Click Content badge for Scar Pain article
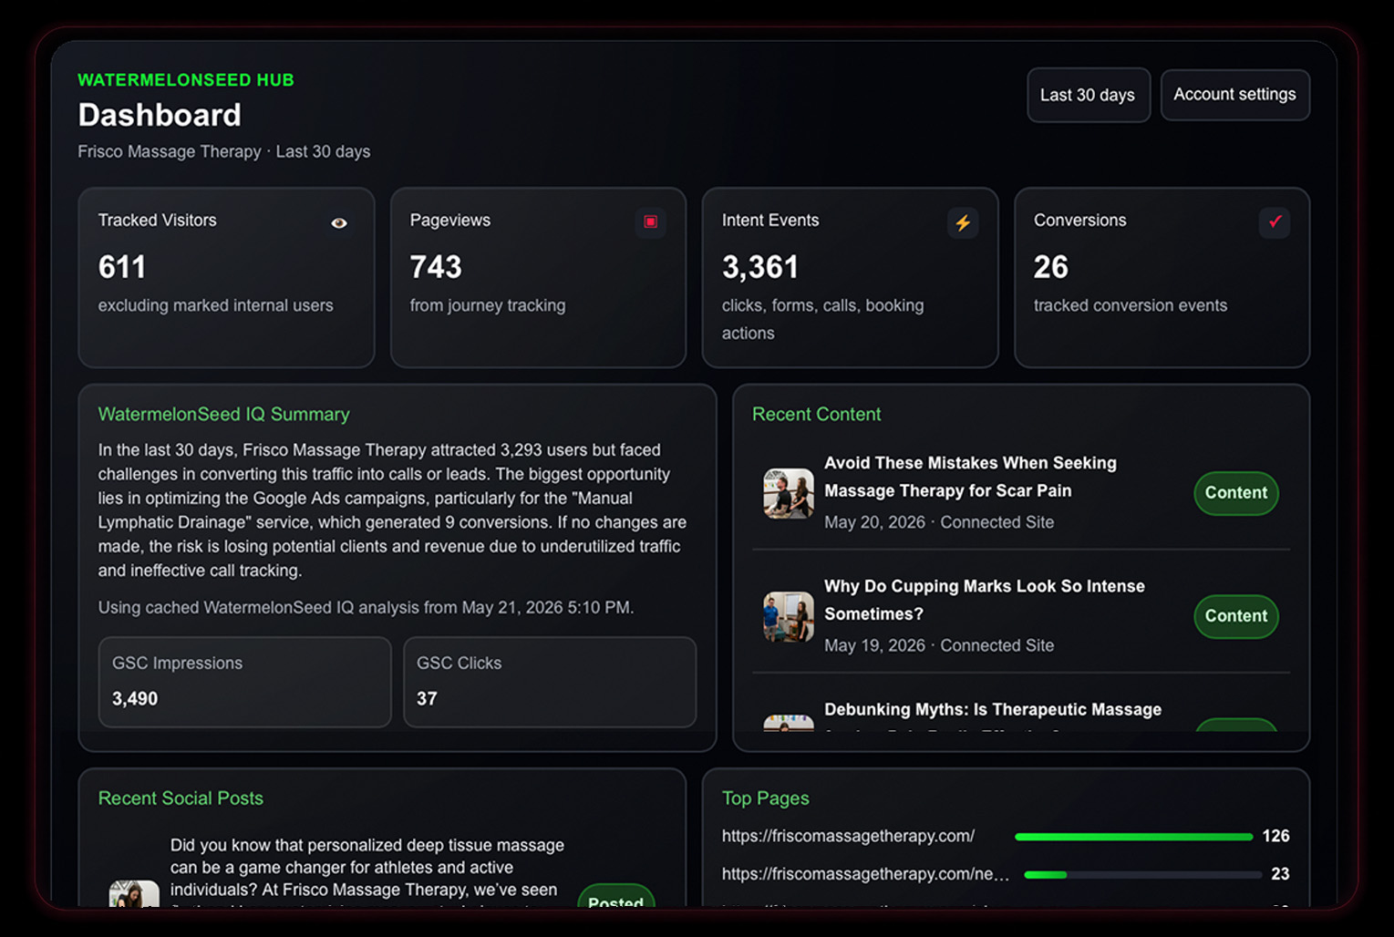Screen dimensions: 1394x937 [x=1236, y=493]
